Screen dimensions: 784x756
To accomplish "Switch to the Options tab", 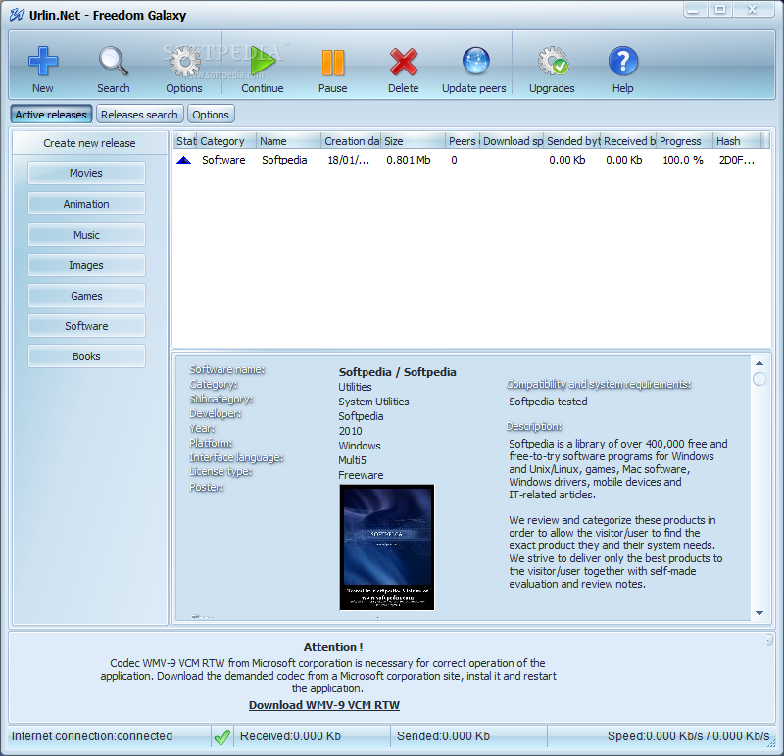I will tap(211, 115).
